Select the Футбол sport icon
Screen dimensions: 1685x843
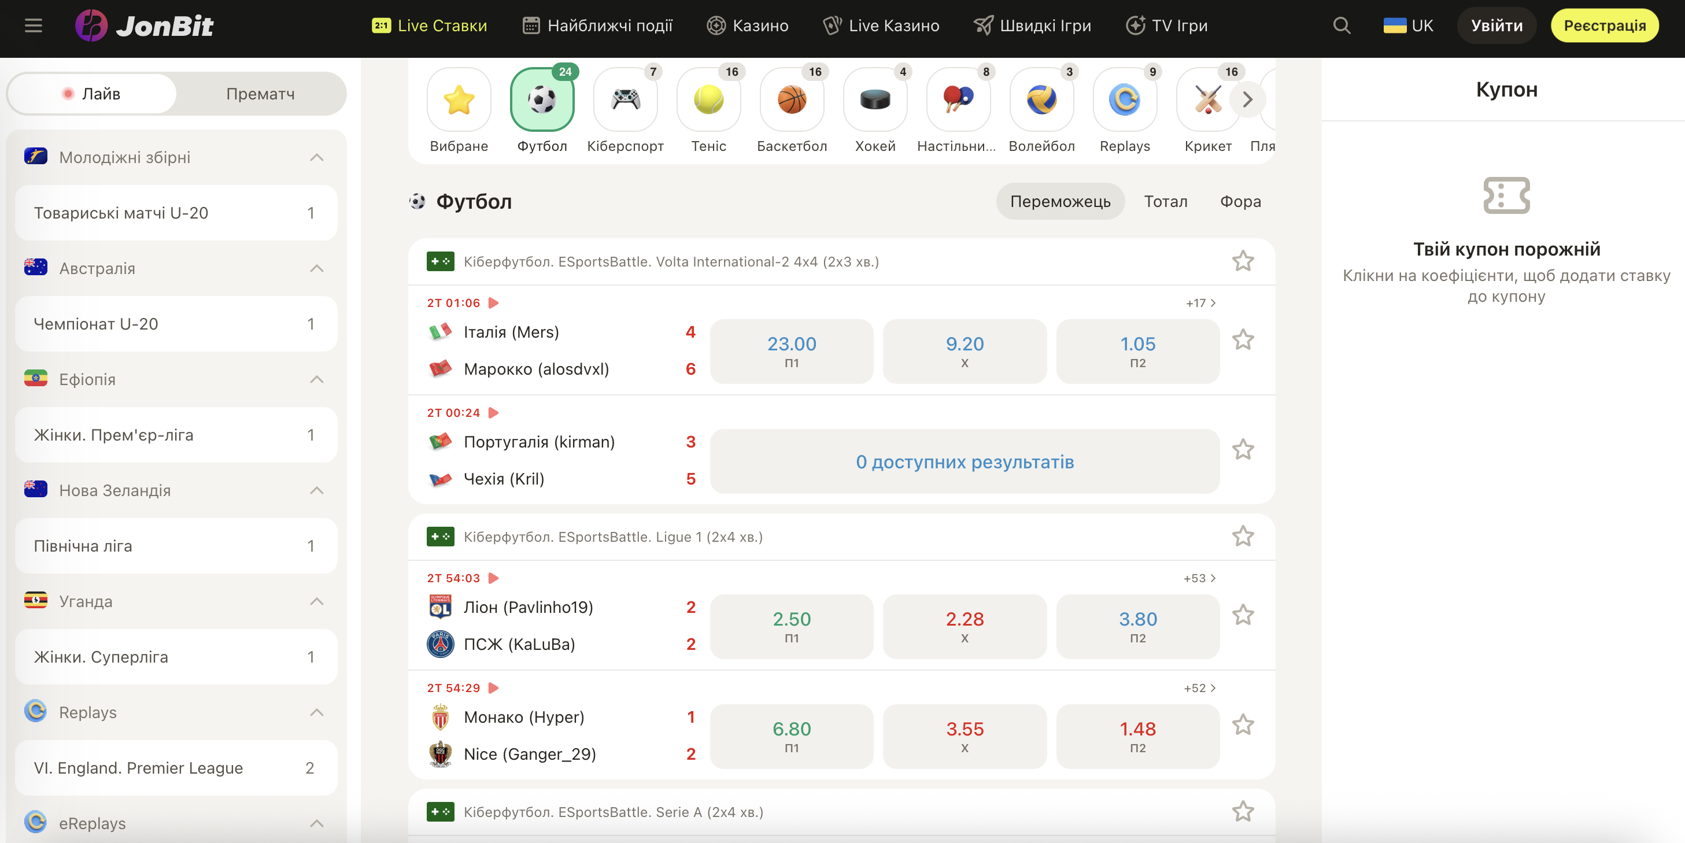coord(542,99)
